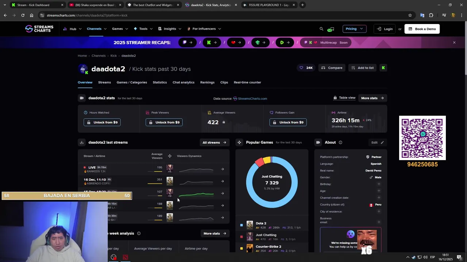
Task: Click the Streams Charts logo
Action: pyautogui.click(x=39, y=29)
